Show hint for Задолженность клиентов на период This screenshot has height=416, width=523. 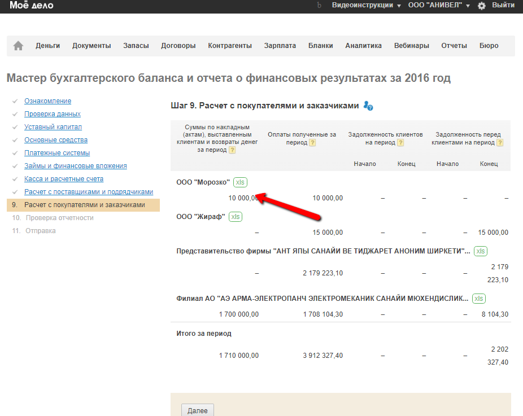pos(400,143)
